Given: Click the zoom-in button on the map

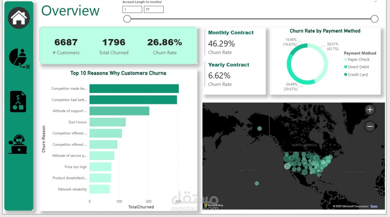Looking at the screenshot, I should click(370, 109).
